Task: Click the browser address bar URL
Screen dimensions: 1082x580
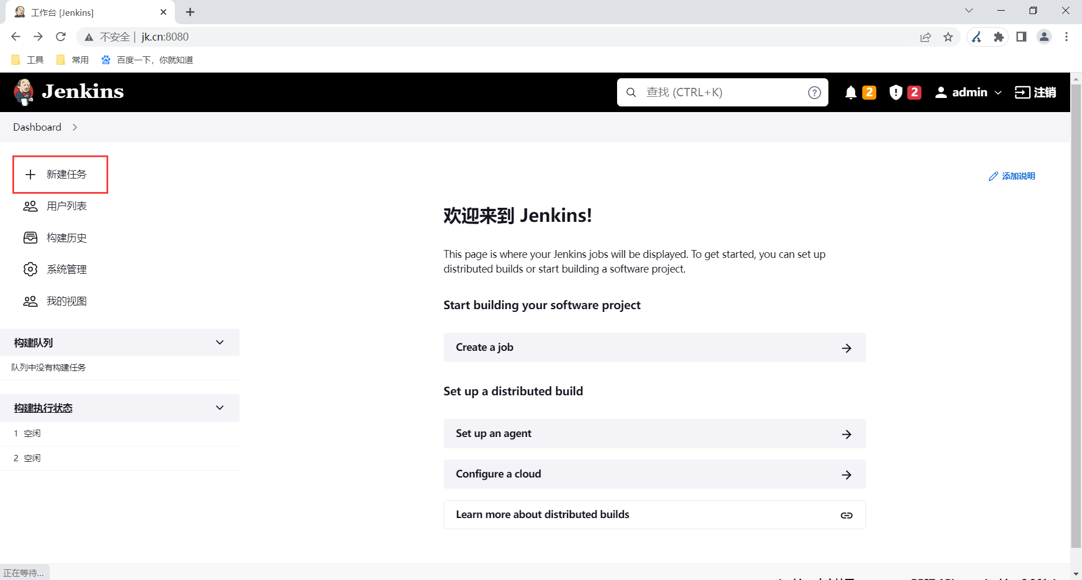Action: (165, 37)
